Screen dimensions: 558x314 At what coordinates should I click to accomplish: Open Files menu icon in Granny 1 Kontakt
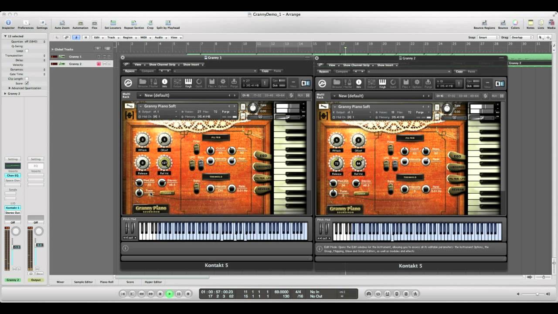pos(212,82)
